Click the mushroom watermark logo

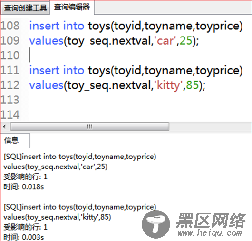(x=156, y=224)
